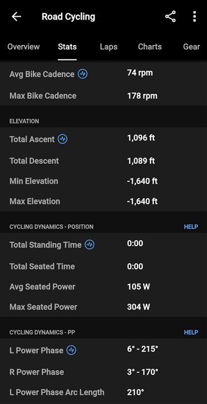Open the Gear tab

pyautogui.click(x=191, y=47)
